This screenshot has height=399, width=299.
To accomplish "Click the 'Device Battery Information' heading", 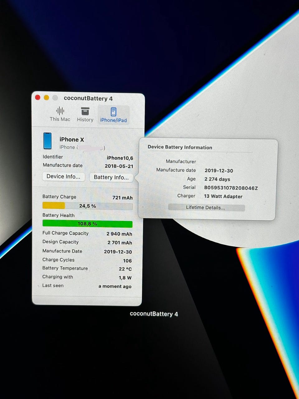I will tap(180, 147).
